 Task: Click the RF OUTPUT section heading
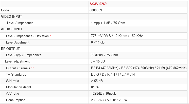click(x=10, y=49)
